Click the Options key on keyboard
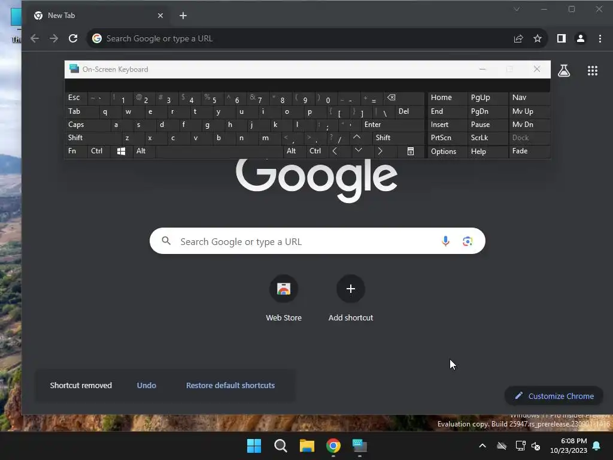 click(x=447, y=152)
